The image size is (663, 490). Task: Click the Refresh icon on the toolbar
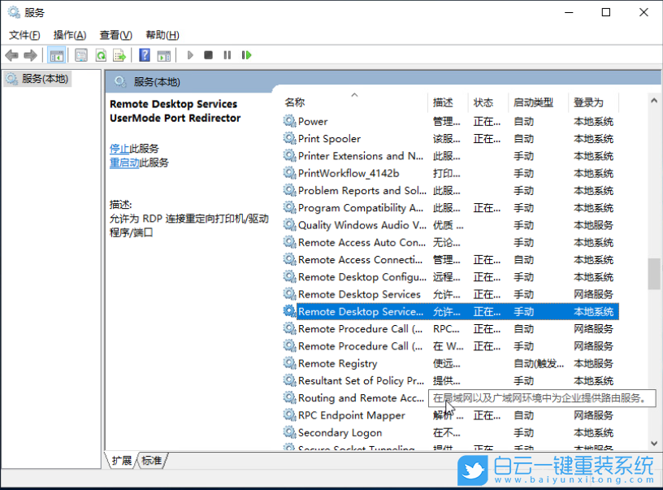(99, 54)
